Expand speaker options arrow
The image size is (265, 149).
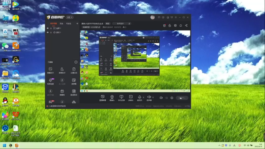click(x=153, y=97)
